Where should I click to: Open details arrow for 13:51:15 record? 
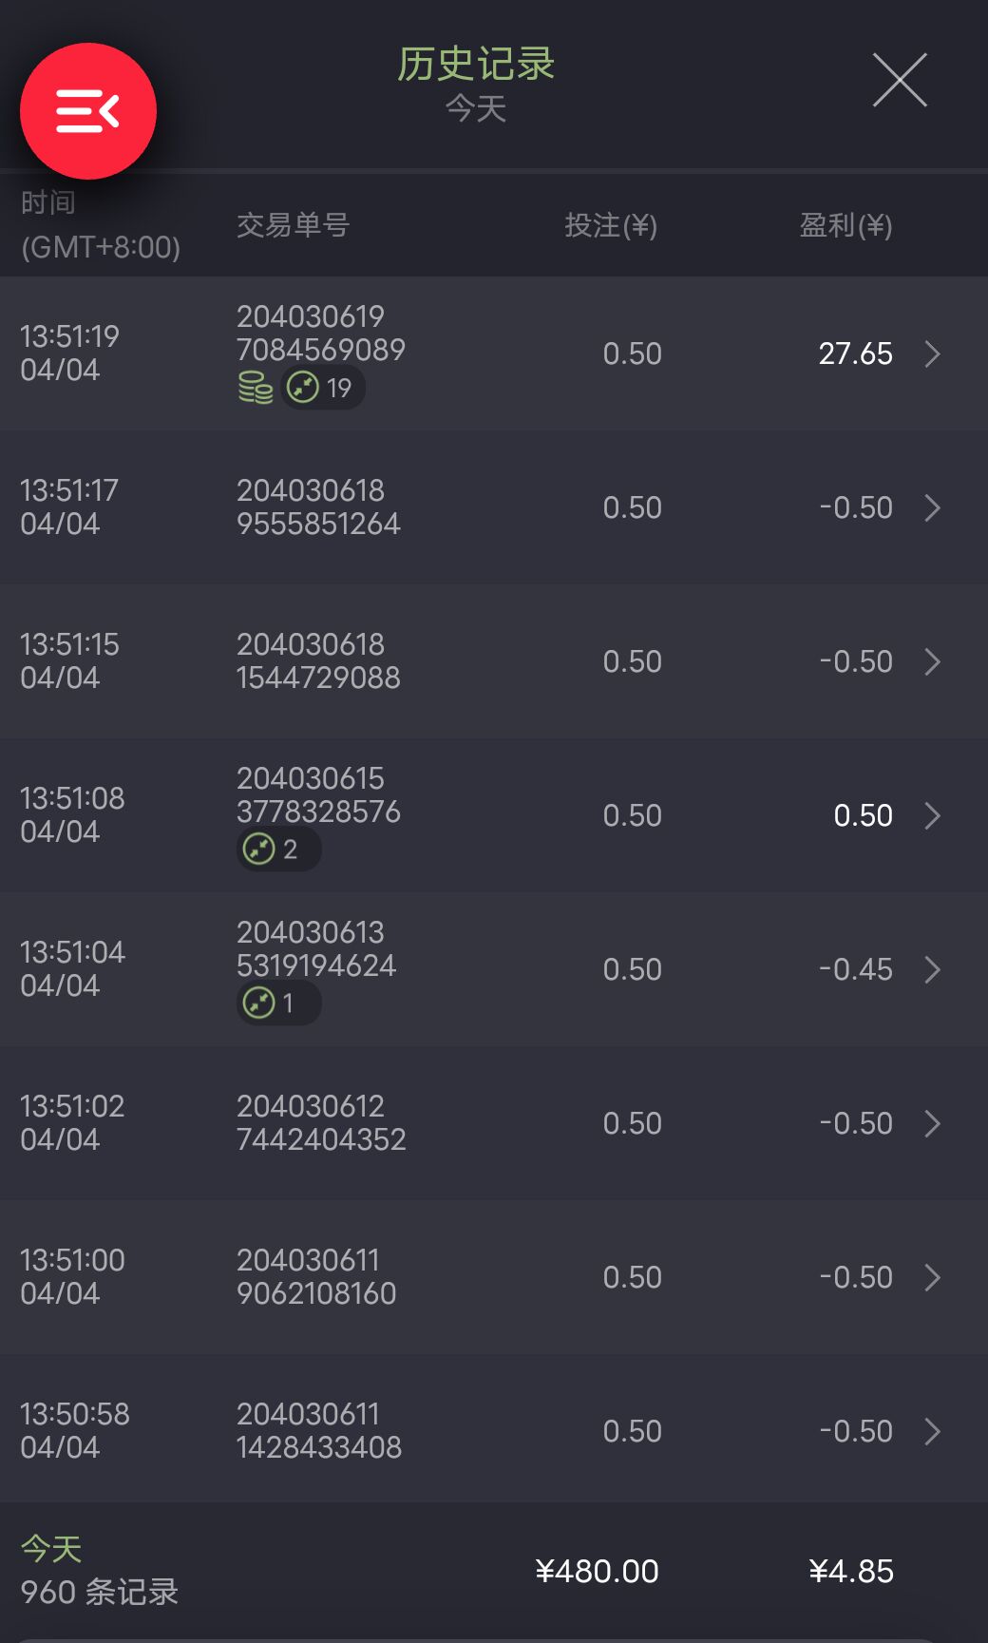coord(932,662)
